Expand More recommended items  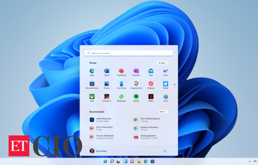(163, 112)
